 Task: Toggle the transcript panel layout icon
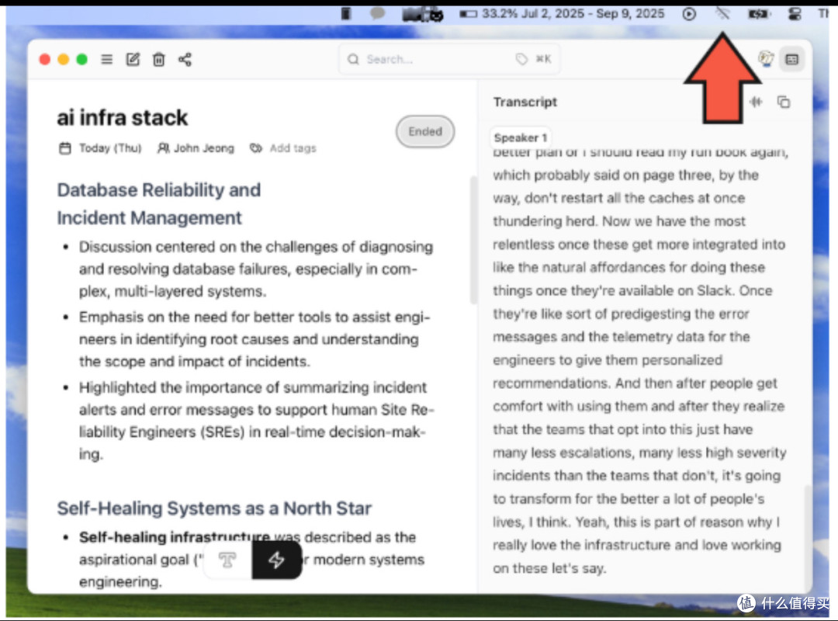792,59
